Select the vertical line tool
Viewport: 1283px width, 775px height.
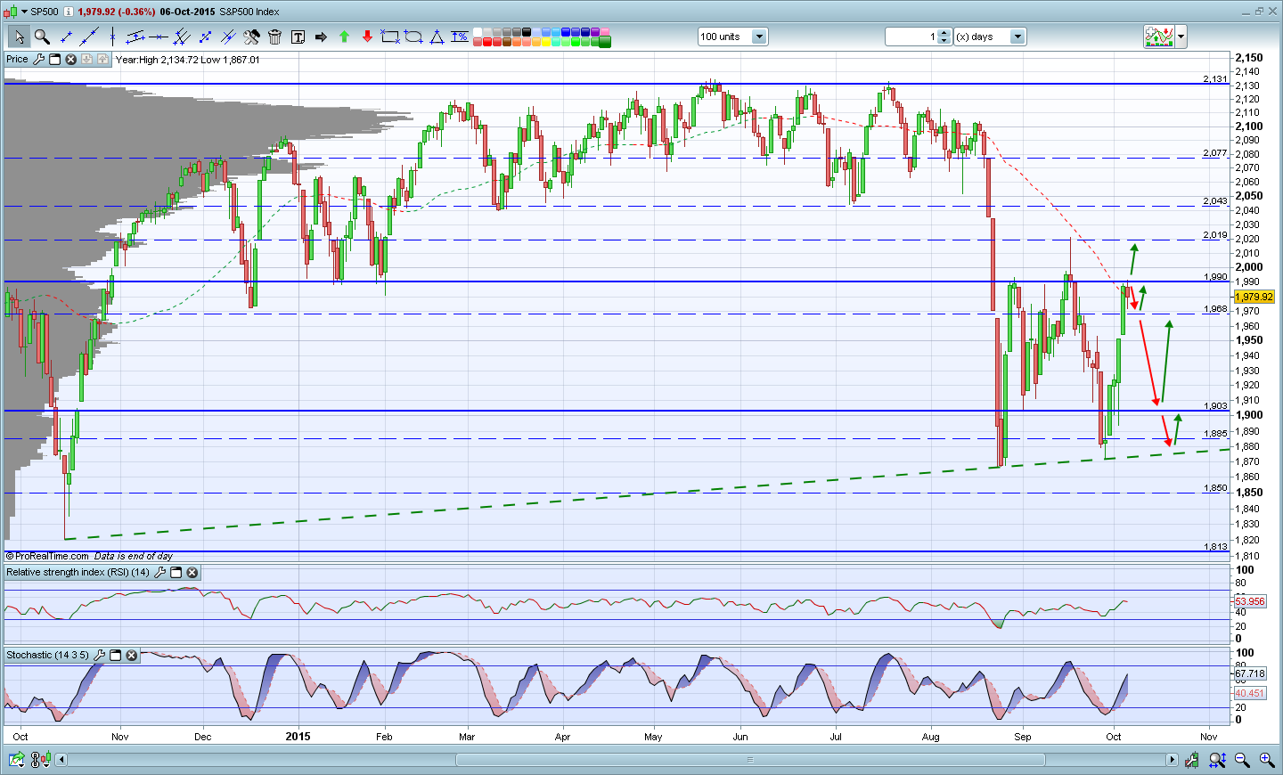click(112, 37)
